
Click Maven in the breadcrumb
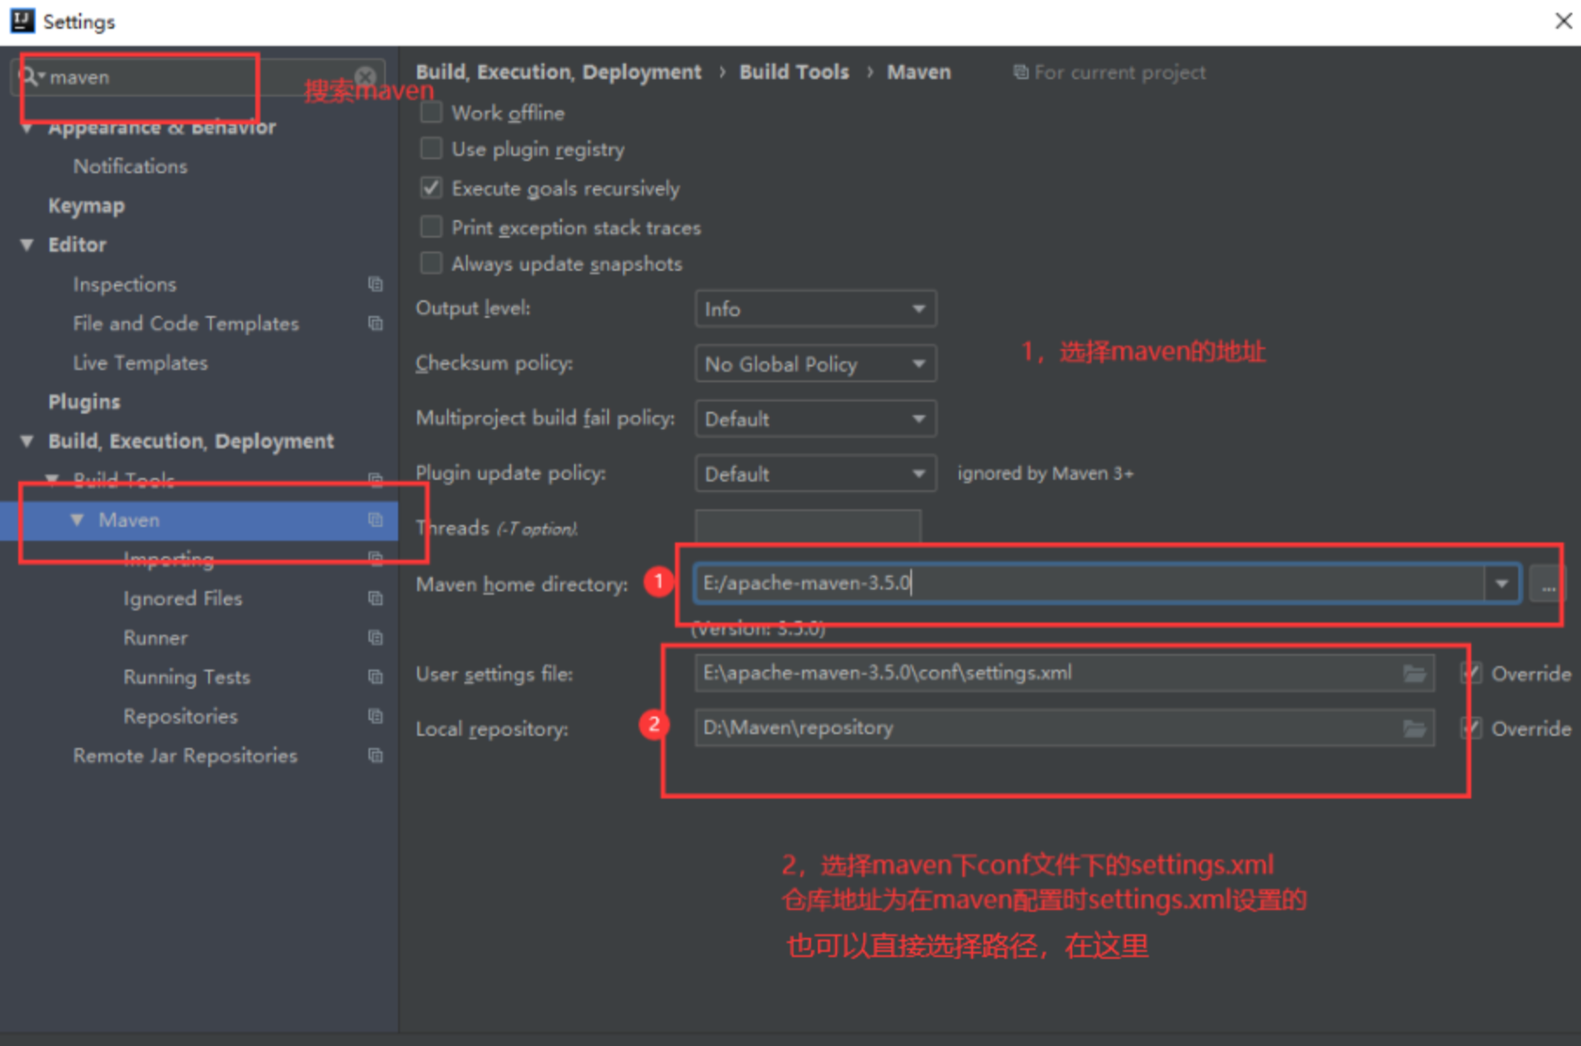point(919,72)
